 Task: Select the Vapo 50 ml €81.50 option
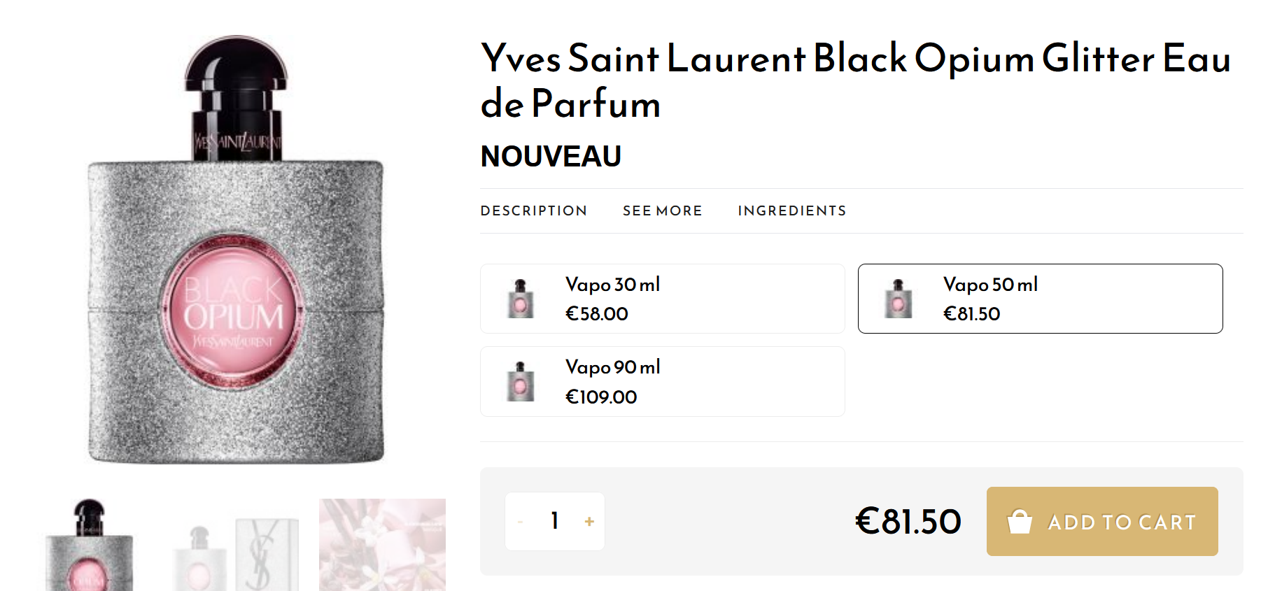(x=1040, y=299)
